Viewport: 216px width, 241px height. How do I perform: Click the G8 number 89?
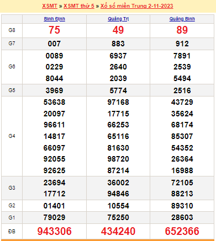182,30
